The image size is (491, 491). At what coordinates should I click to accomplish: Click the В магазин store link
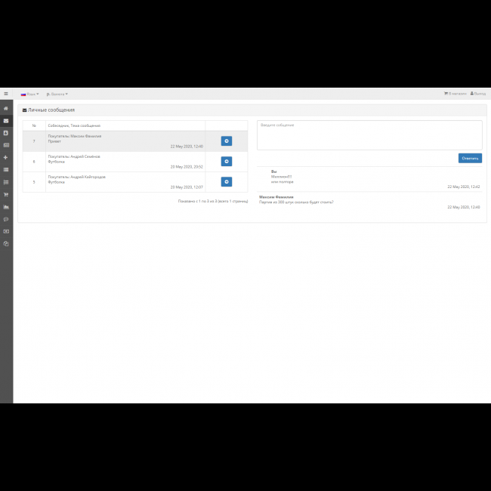455,94
